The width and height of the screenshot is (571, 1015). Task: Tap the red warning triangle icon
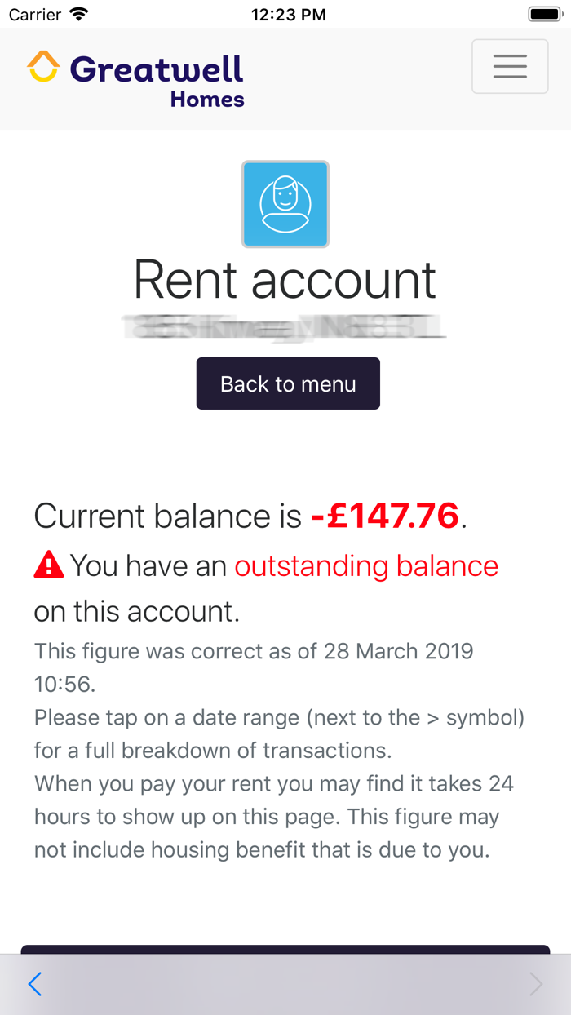pos(49,565)
